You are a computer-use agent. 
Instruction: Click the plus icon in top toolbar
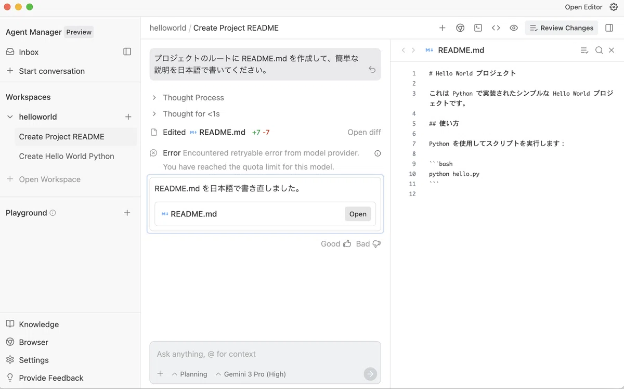[442, 28]
